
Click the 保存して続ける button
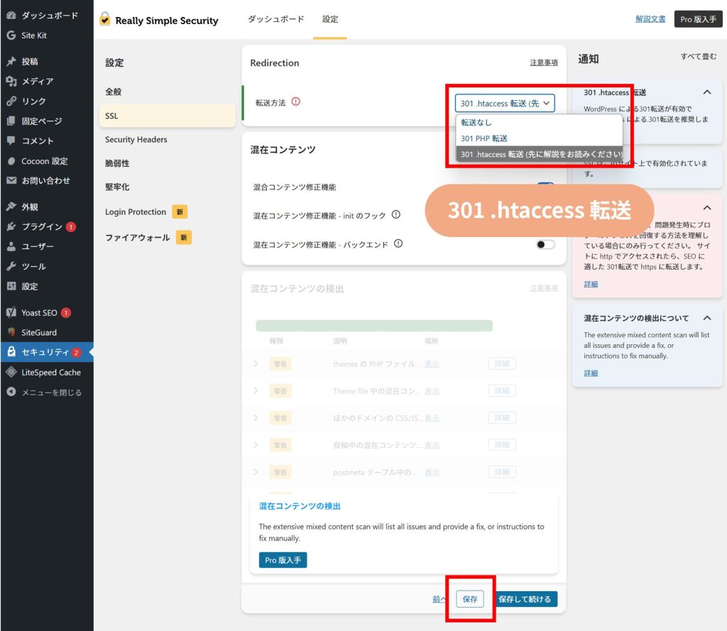coord(525,599)
